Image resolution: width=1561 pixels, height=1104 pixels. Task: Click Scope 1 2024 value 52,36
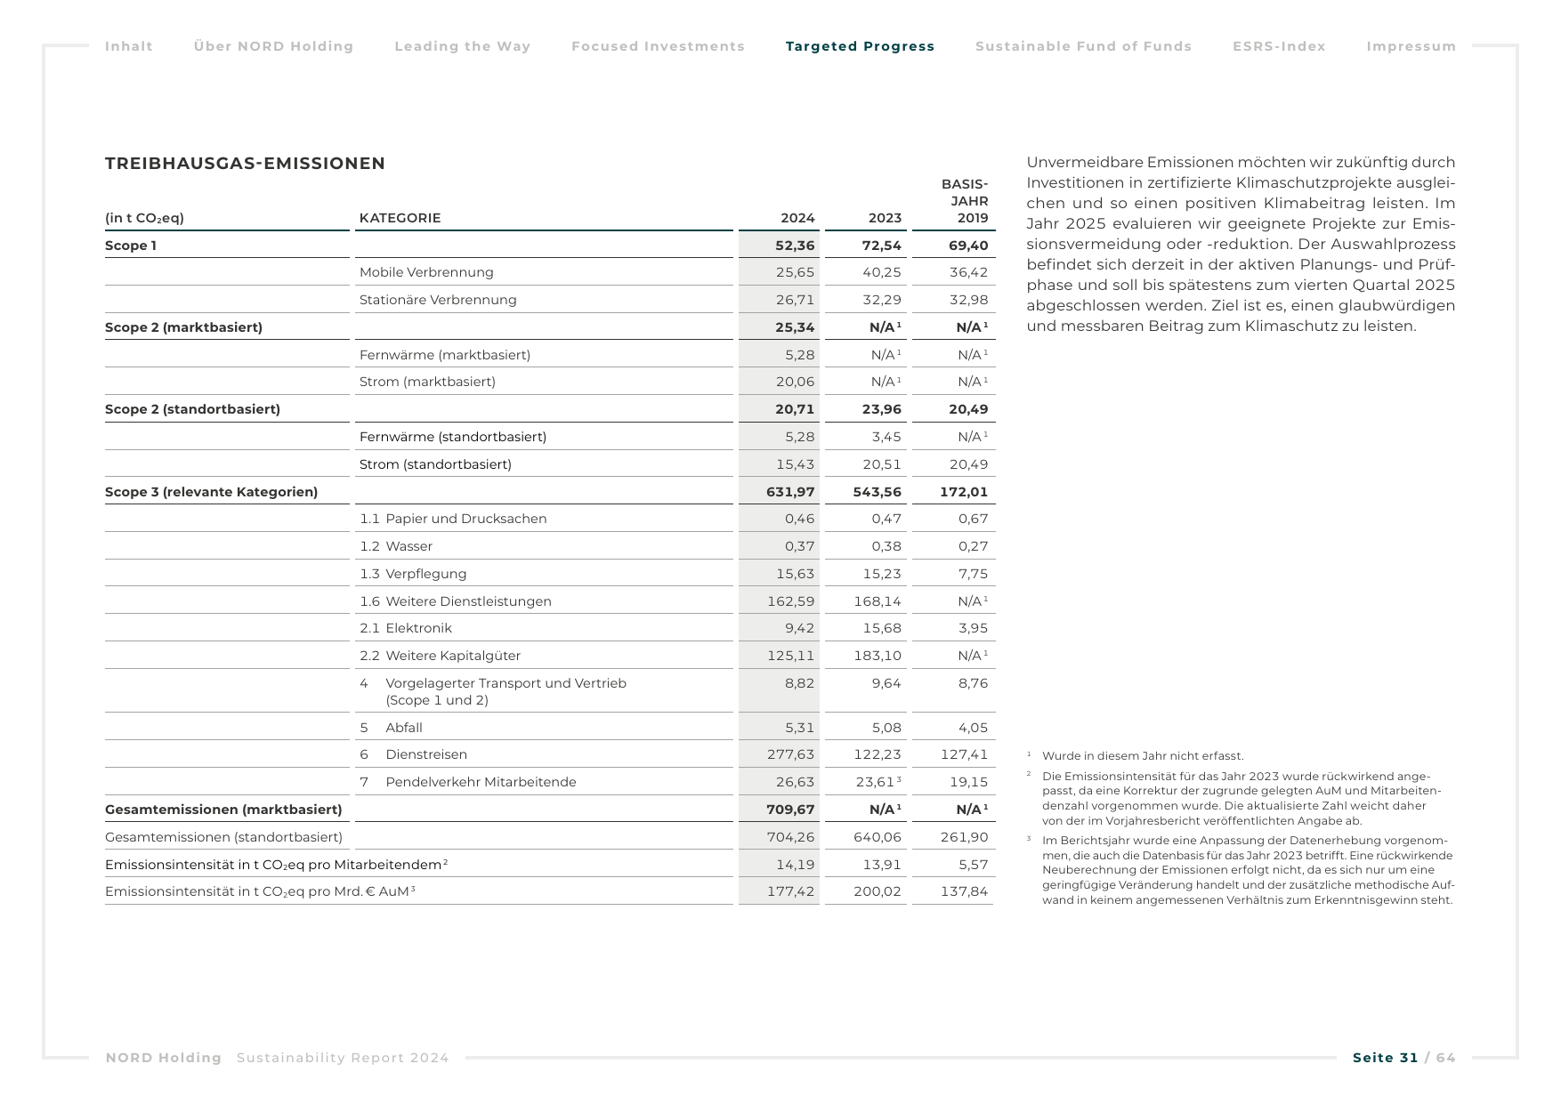click(795, 246)
